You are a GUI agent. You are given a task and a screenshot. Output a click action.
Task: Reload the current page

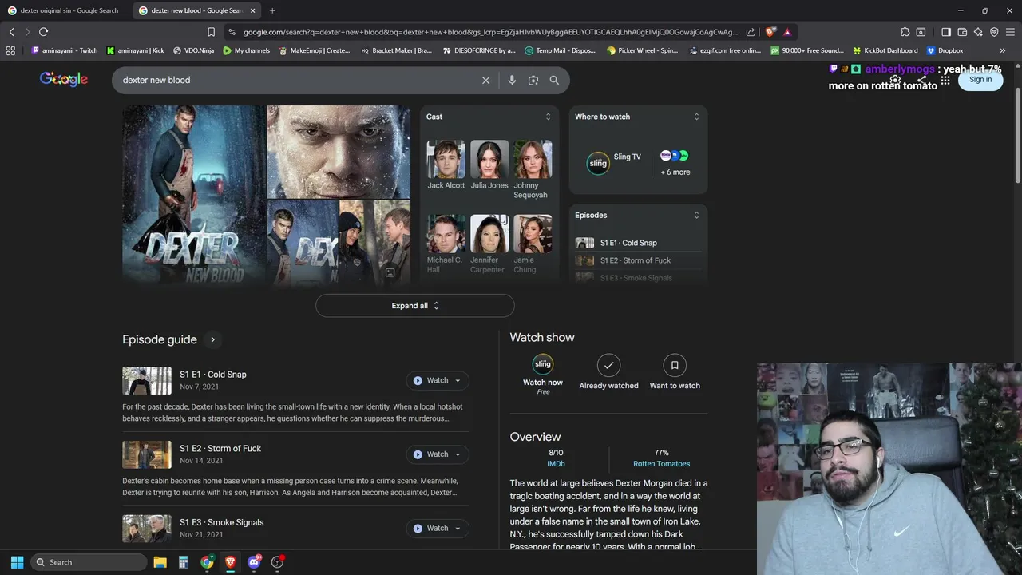click(x=43, y=32)
